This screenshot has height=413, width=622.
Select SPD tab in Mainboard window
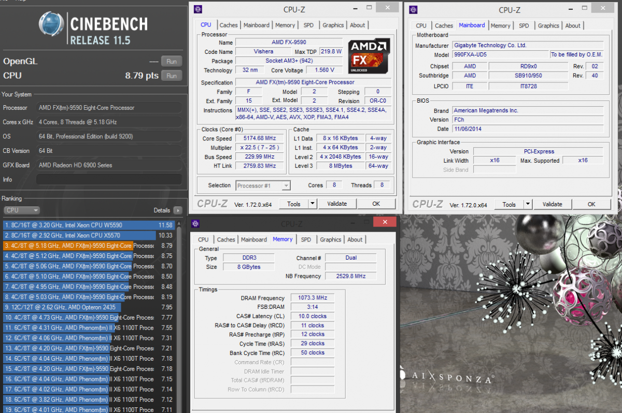click(524, 26)
